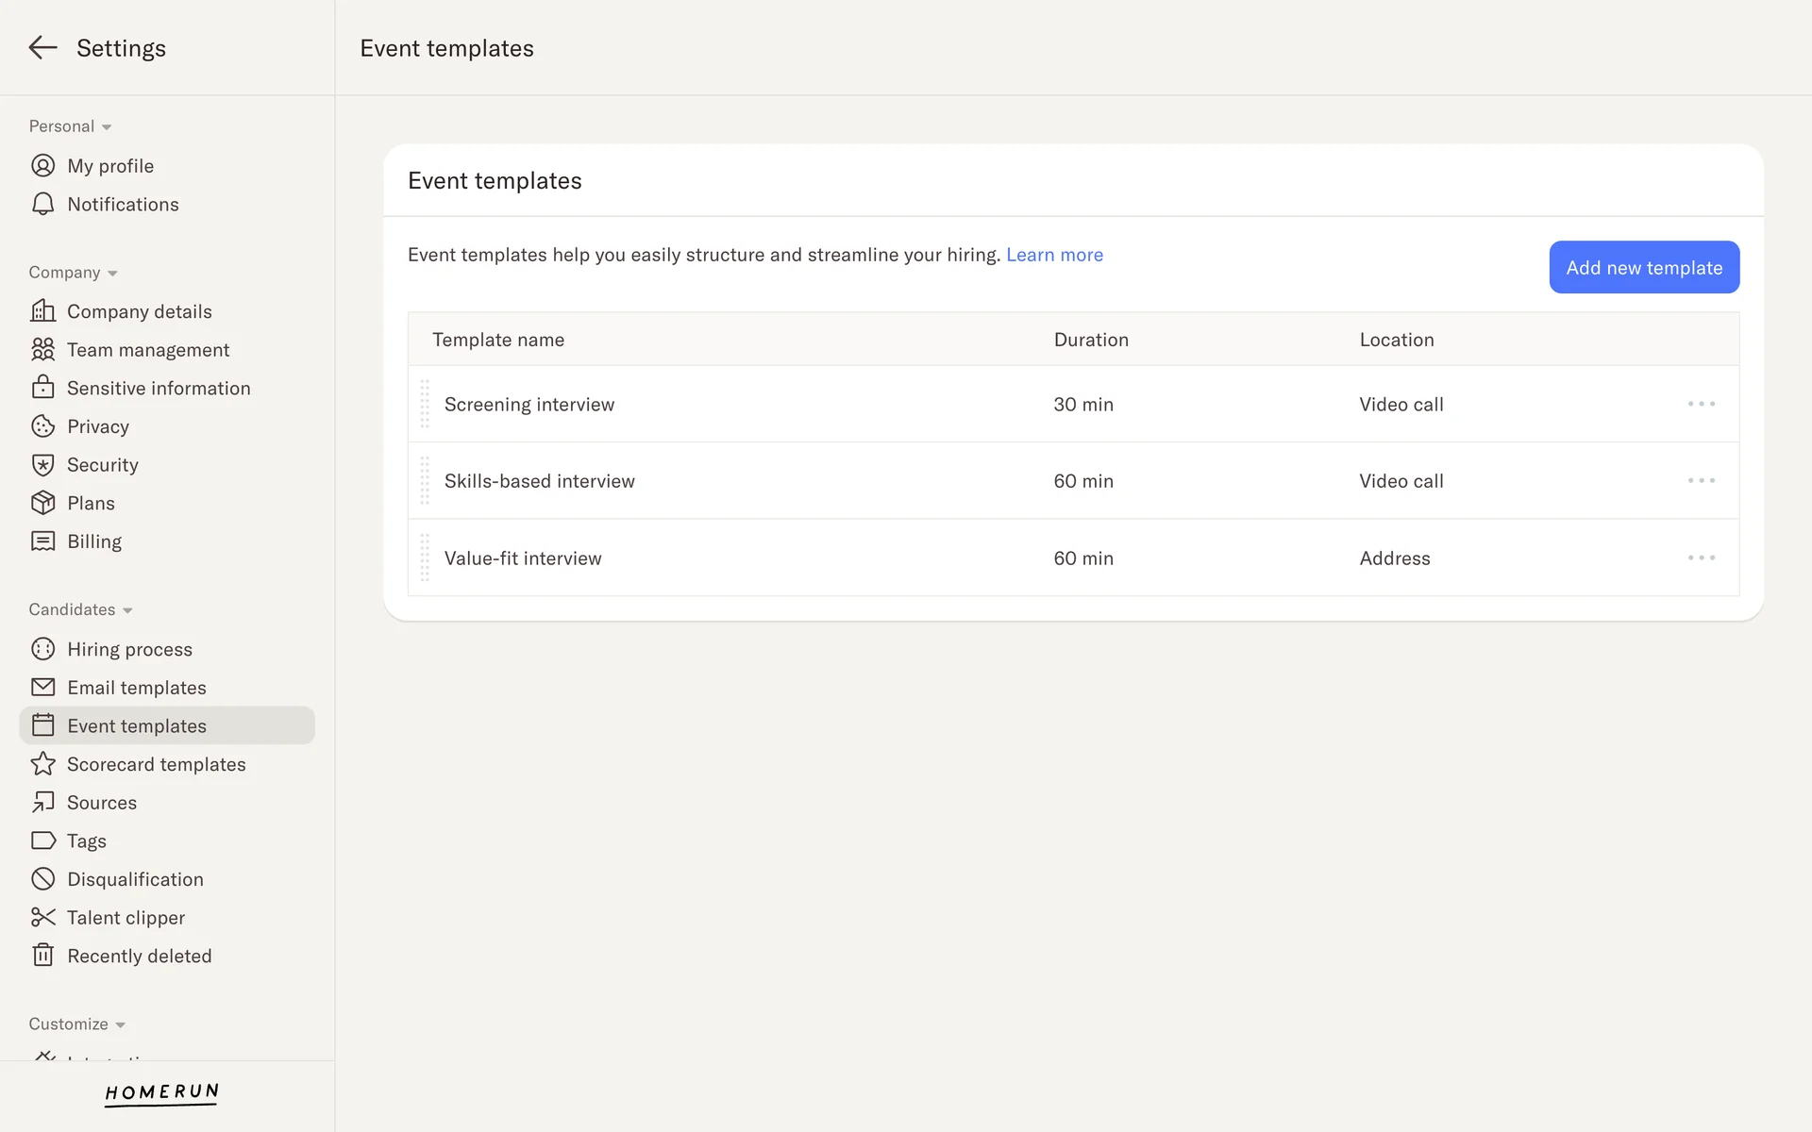Click the Talent clipper scissors icon
The width and height of the screenshot is (1812, 1132).
point(42,917)
